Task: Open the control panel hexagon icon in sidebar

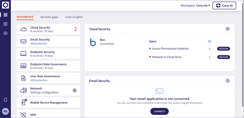Action: click(x=5, y=33)
